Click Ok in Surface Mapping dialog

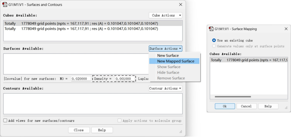coord(225,106)
